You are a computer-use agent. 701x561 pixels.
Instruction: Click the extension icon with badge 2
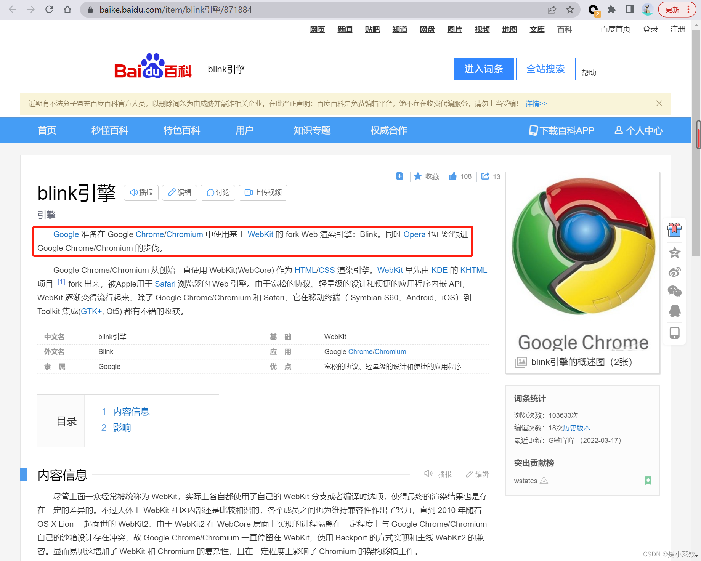[594, 10]
